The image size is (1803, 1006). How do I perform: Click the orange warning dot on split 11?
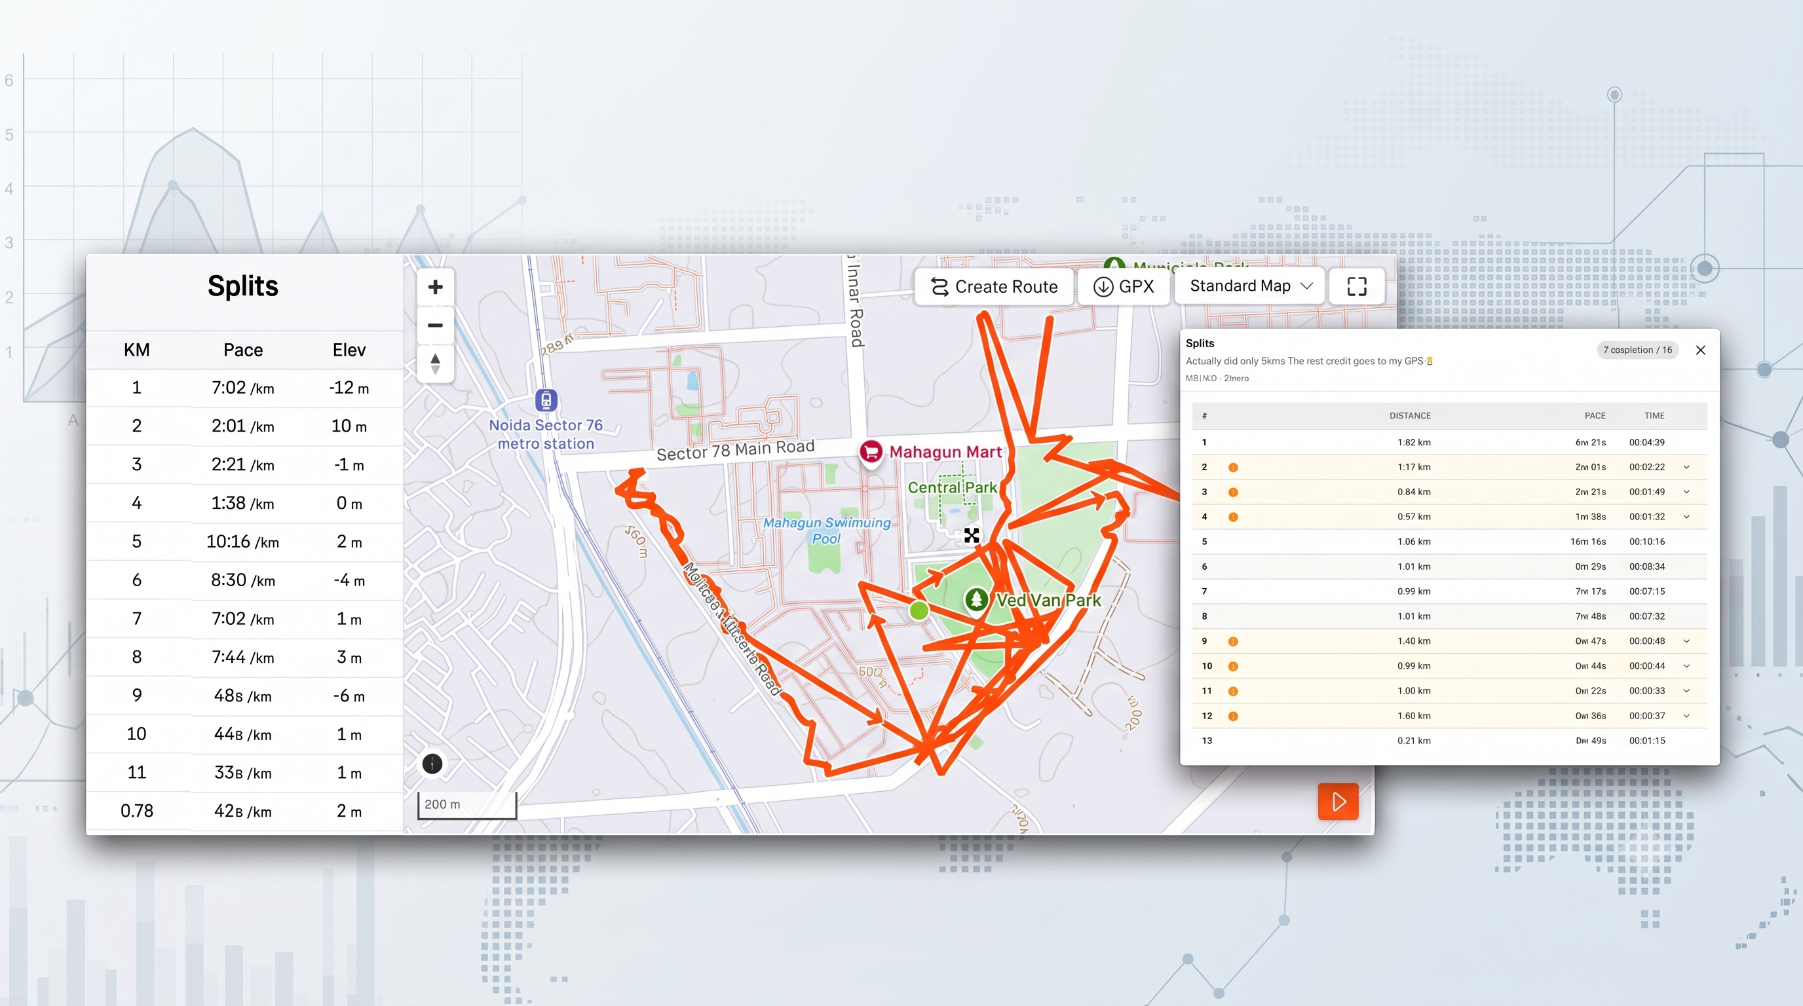1233,691
